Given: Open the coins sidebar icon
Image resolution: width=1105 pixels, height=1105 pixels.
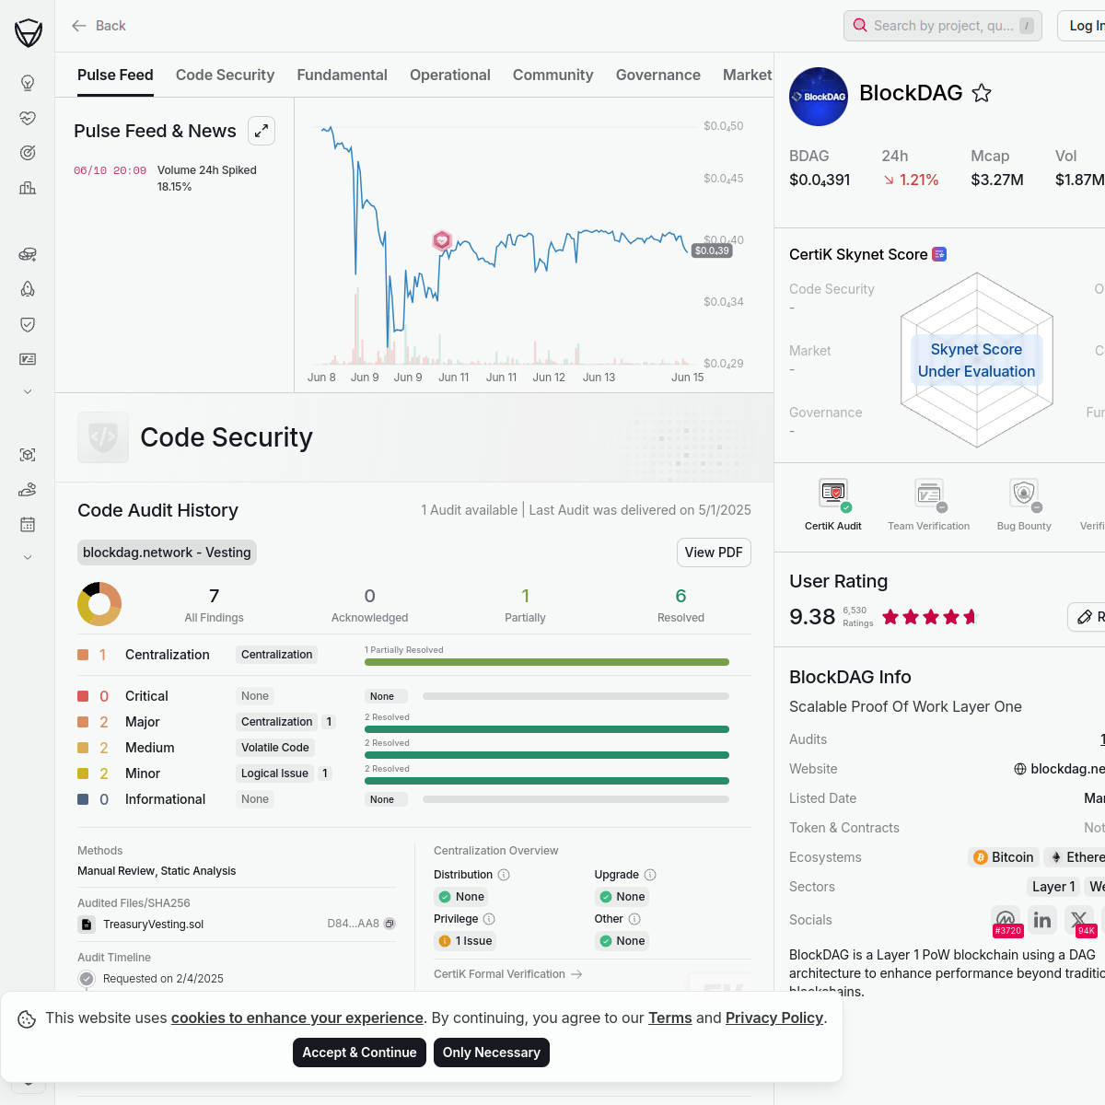Looking at the screenshot, I should (28, 254).
